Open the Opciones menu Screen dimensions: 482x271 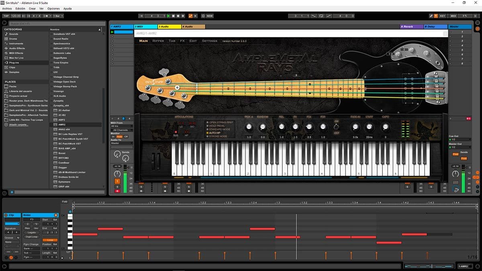tap(53, 8)
